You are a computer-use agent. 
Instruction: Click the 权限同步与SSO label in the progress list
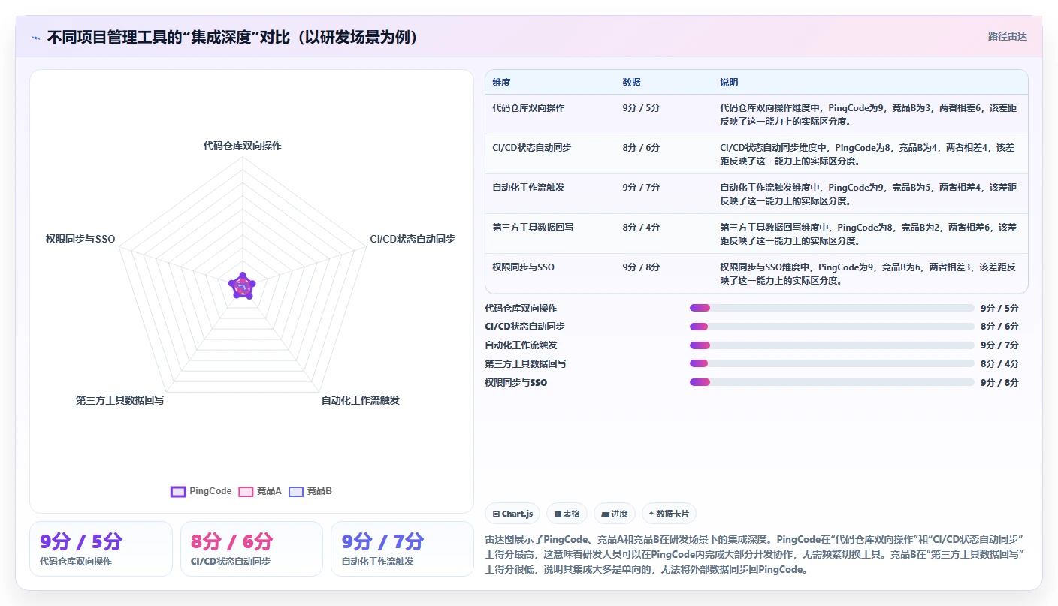click(x=516, y=383)
